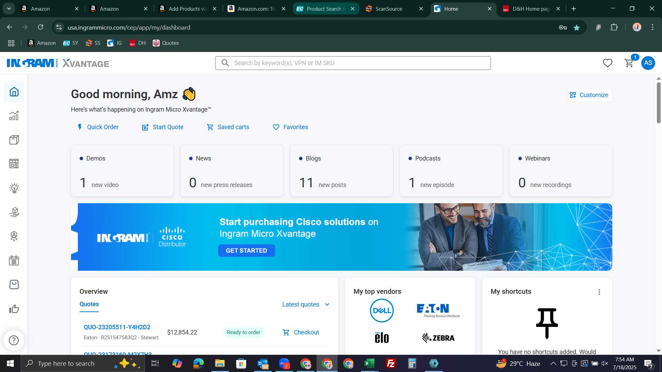Checkout quote QUO-23205511-Y4H2D2
Image resolution: width=662 pixels, height=372 pixels.
(x=301, y=332)
